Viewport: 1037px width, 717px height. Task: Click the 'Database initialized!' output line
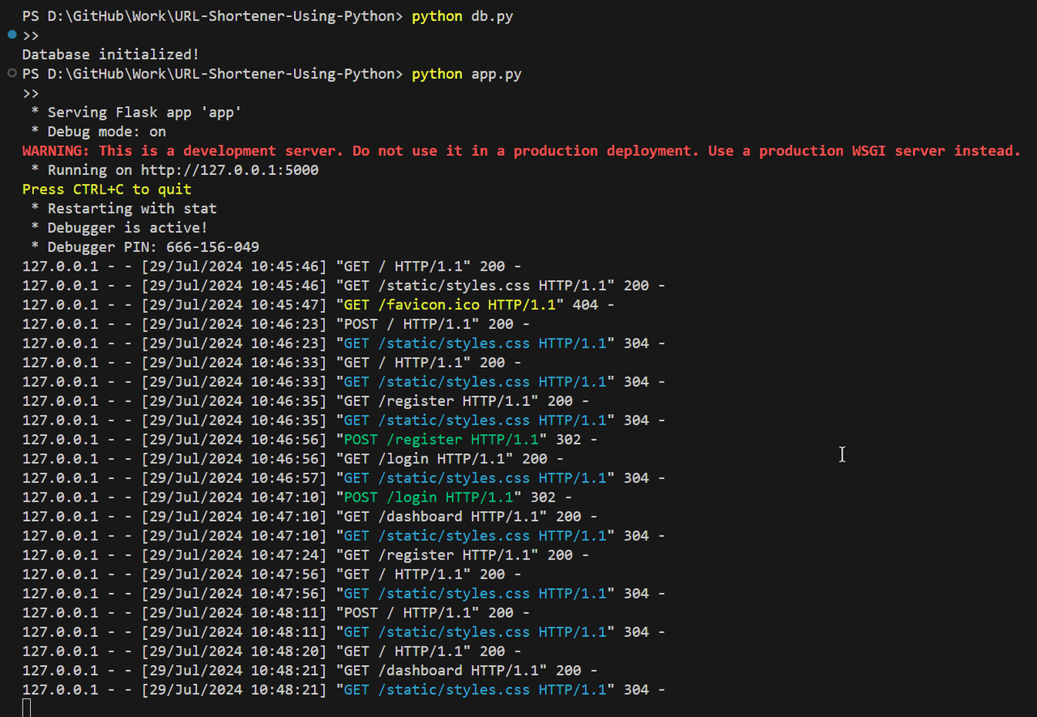click(x=110, y=54)
